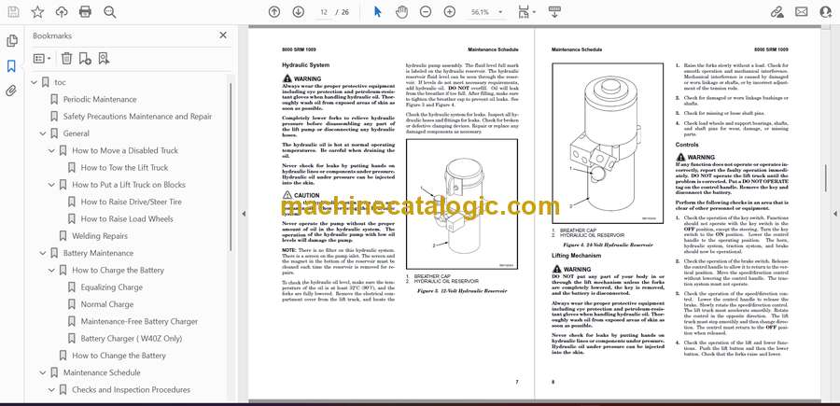The height and width of the screenshot is (406, 840).
Task: Collapse left pane with the small left arrow
Action: tap(244, 214)
